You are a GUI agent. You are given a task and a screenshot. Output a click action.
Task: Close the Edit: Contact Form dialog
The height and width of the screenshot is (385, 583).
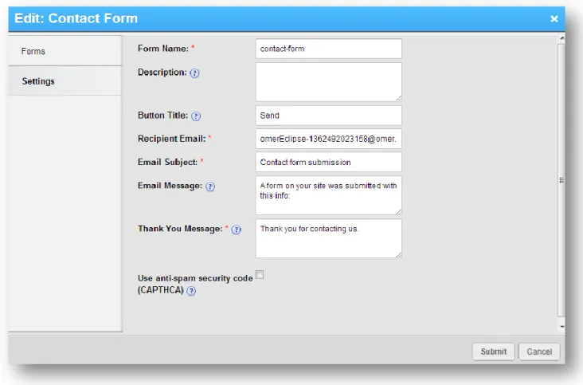tap(554, 18)
